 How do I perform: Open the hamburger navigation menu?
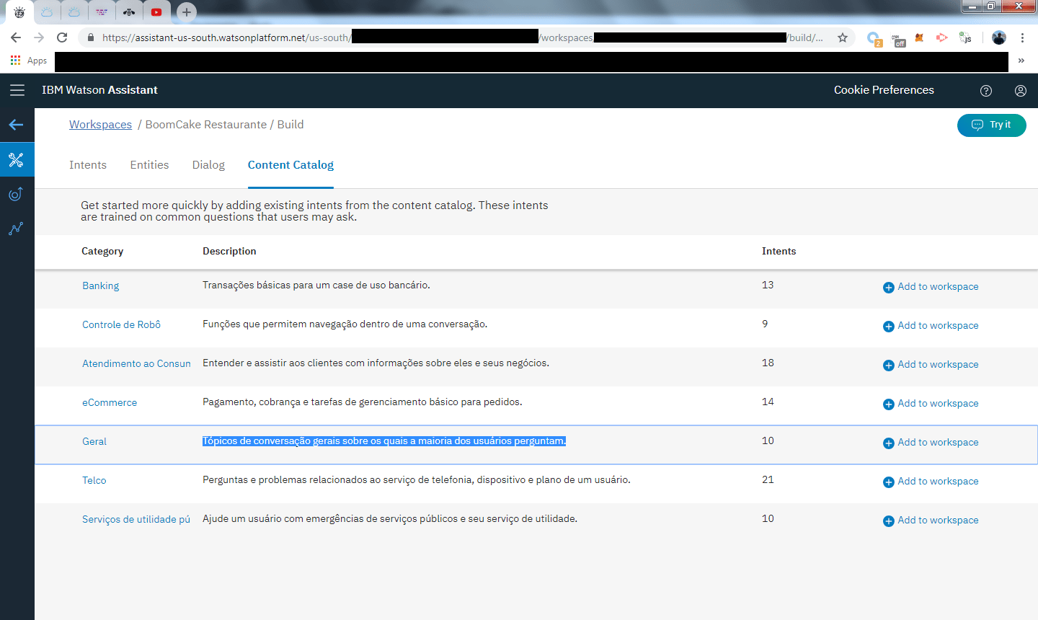click(x=17, y=90)
